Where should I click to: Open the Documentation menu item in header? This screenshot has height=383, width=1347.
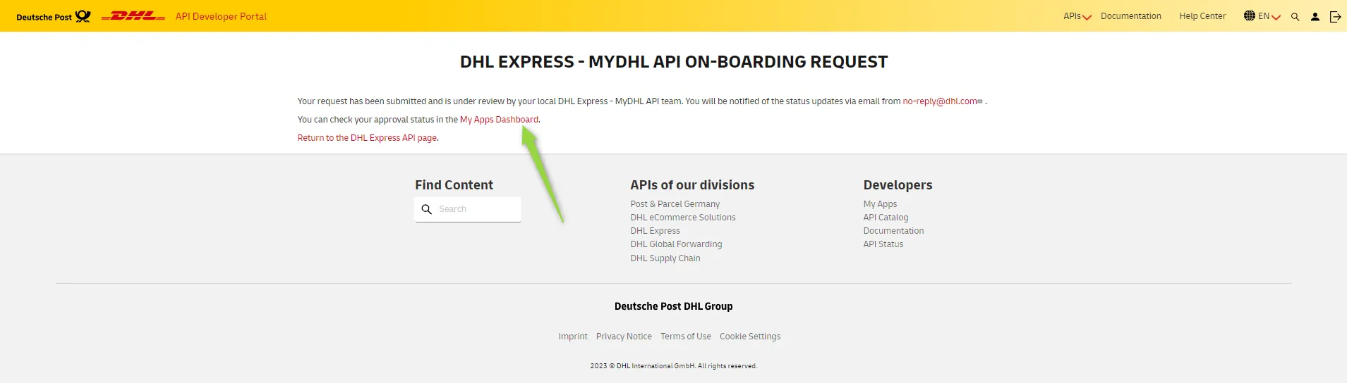(x=1130, y=16)
